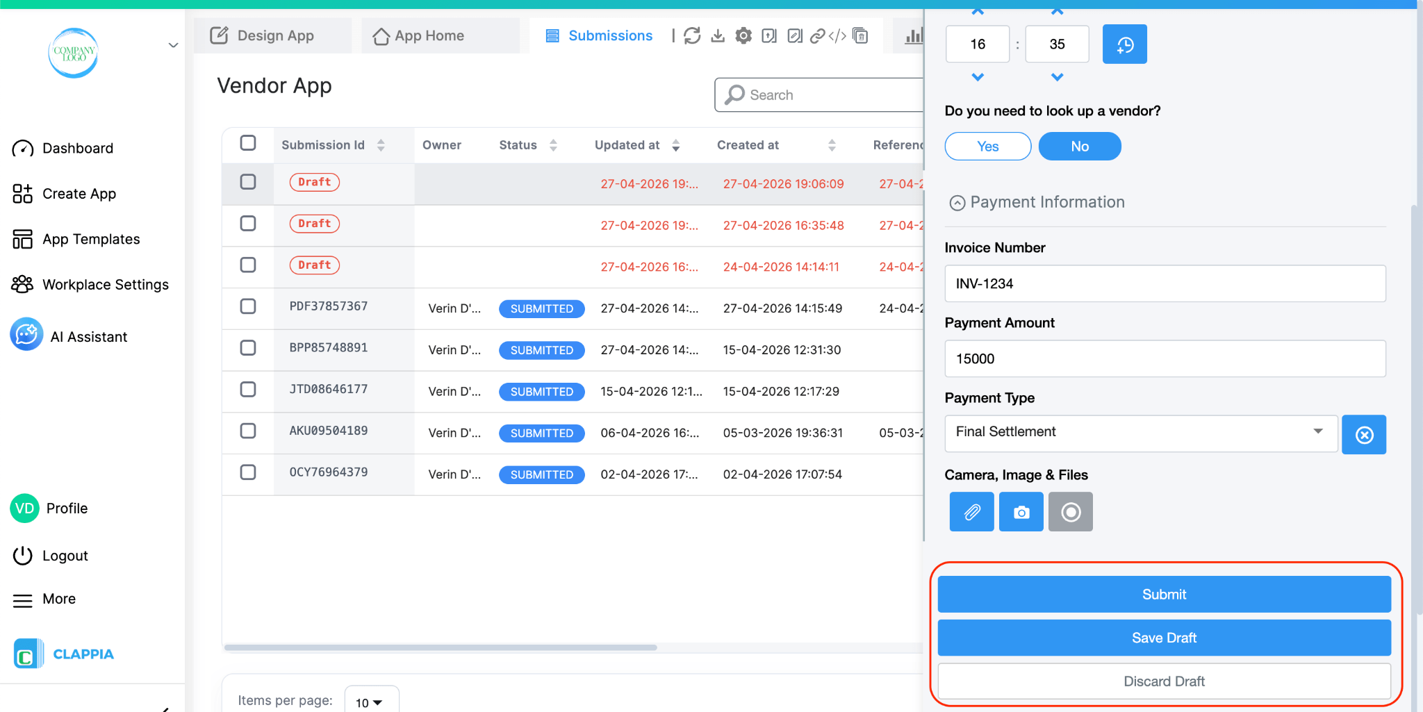1423x712 pixels.
Task: Click the camera capture button
Action: pos(1021,512)
